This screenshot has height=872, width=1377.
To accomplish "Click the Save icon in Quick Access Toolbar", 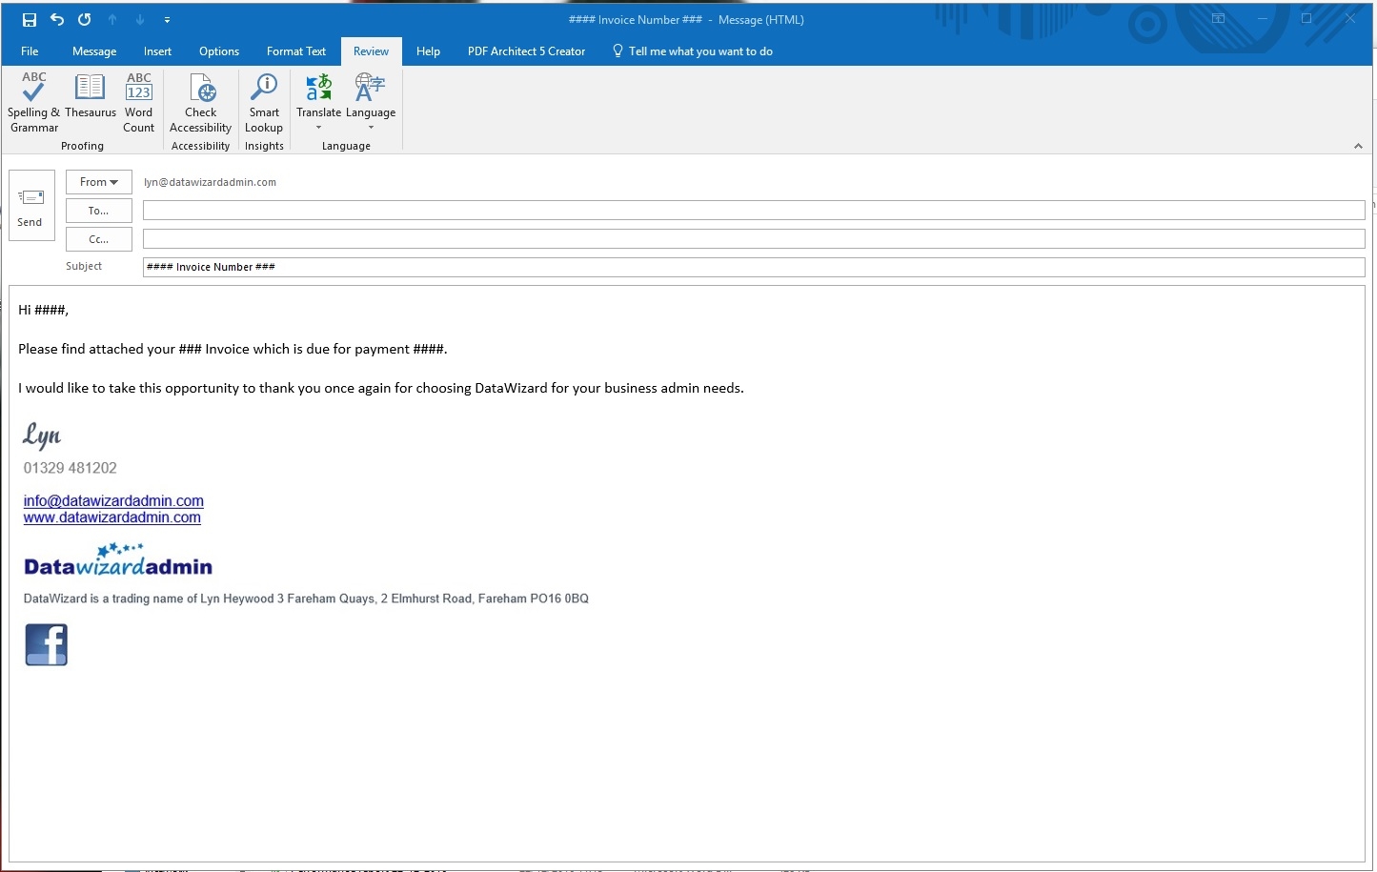I will click(x=28, y=18).
